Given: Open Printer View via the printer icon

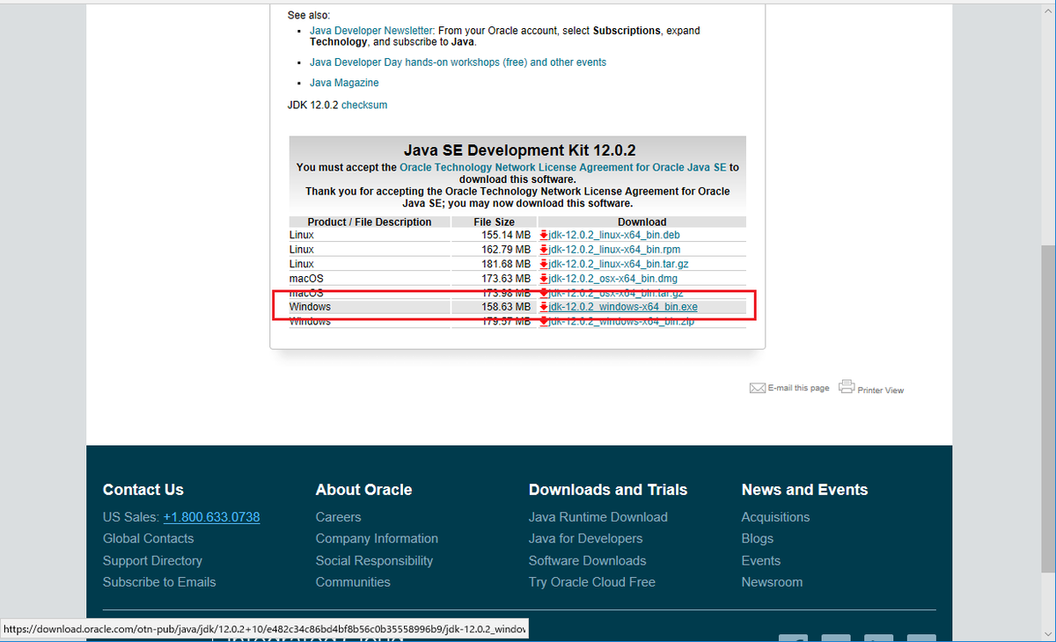Looking at the screenshot, I should coord(847,385).
